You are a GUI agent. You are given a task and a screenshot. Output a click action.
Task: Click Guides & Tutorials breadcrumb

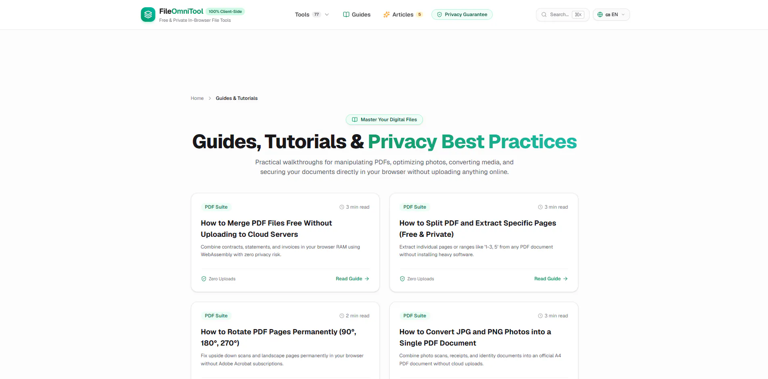[x=236, y=98]
